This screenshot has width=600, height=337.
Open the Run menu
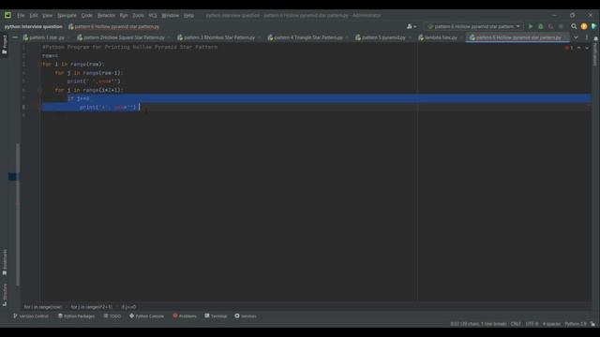point(124,15)
